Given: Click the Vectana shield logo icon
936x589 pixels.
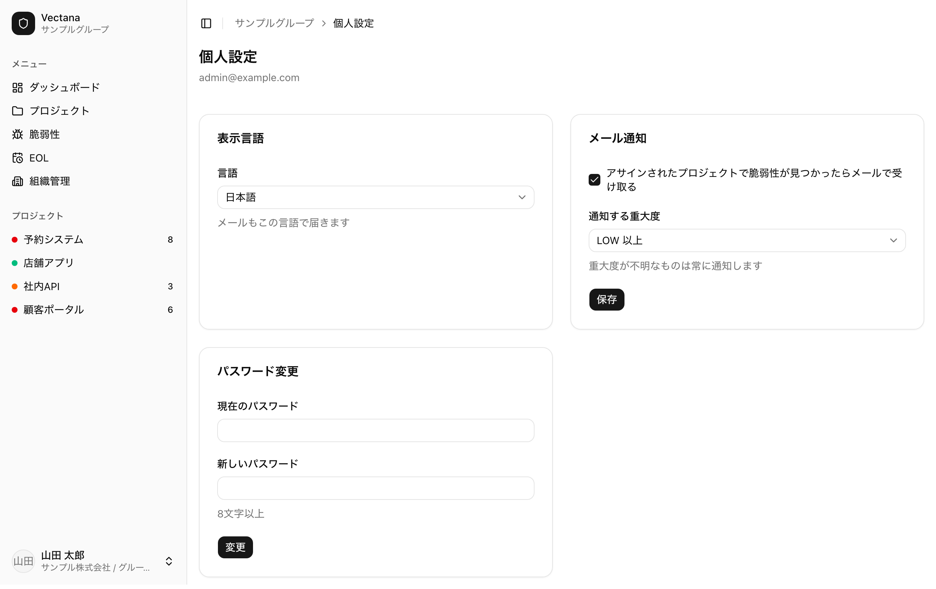Looking at the screenshot, I should point(23,23).
